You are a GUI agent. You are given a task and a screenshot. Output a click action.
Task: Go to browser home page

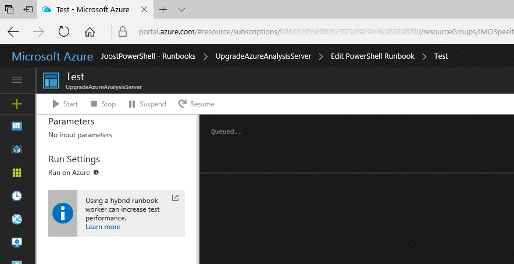point(90,32)
